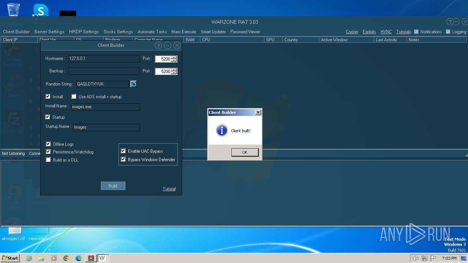This screenshot has width=468, height=263.
Task: Open the Start menu
Action: click(x=10, y=258)
